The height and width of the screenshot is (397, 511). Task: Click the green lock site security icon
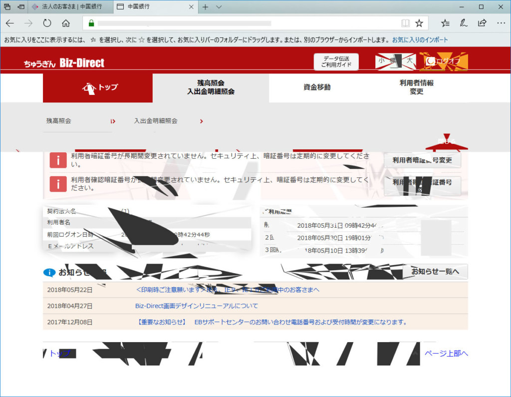click(x=91, y=23)
